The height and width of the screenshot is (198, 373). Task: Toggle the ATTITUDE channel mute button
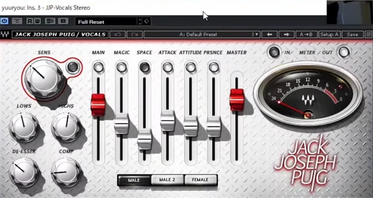point(191,67)
